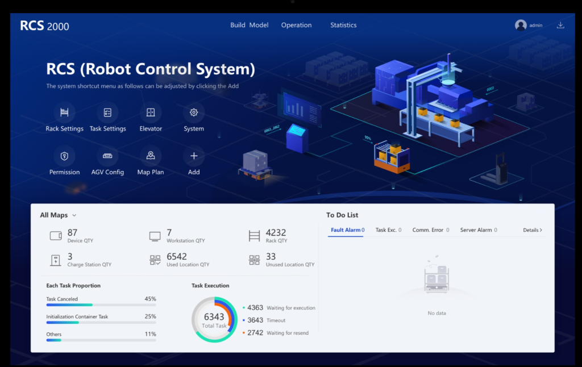Switch to the Comm. Error tab
Viewport: 582px width, 367px height.
pos(431,230)
